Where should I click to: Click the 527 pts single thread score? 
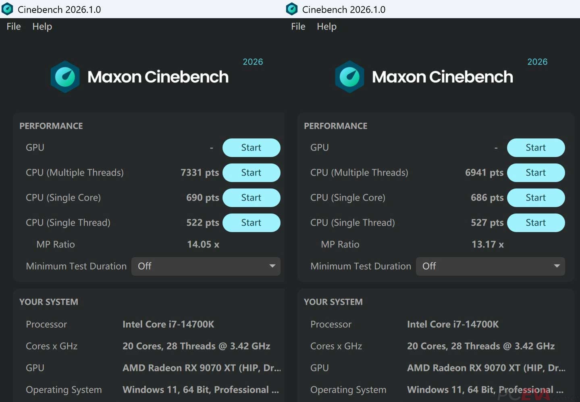click(487, 223)
